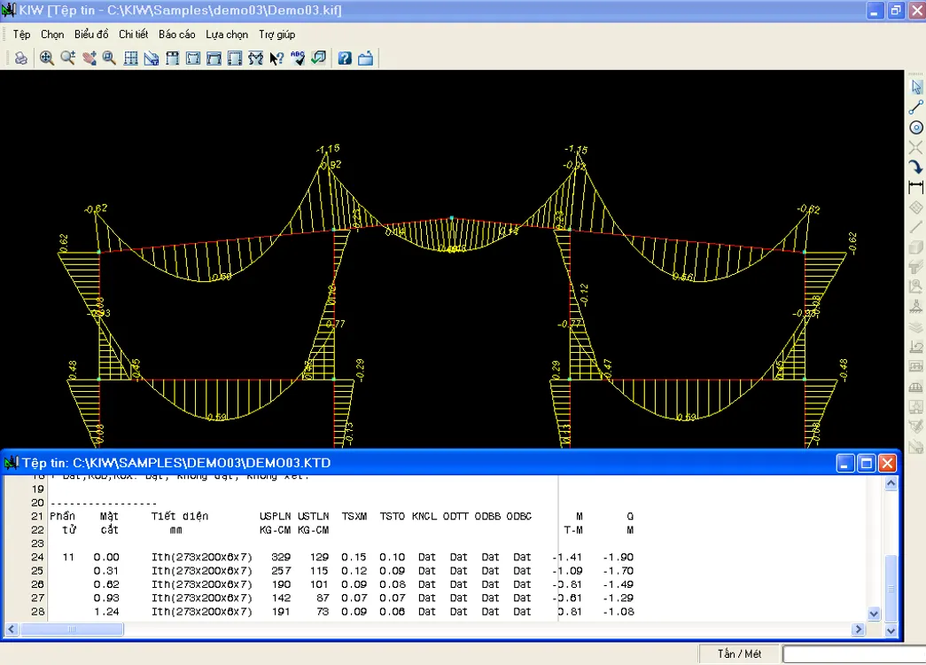Open the blue question mark help icon

[345, 59]
